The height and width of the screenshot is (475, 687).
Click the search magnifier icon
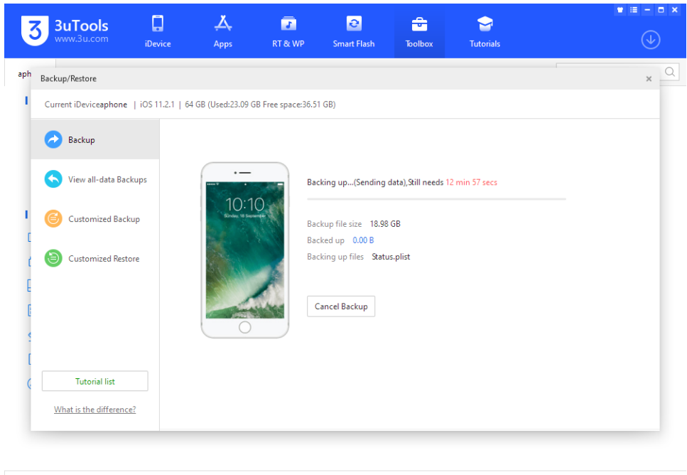669,72
